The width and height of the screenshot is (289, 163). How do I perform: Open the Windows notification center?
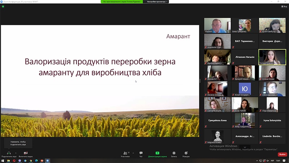[284, 161]
